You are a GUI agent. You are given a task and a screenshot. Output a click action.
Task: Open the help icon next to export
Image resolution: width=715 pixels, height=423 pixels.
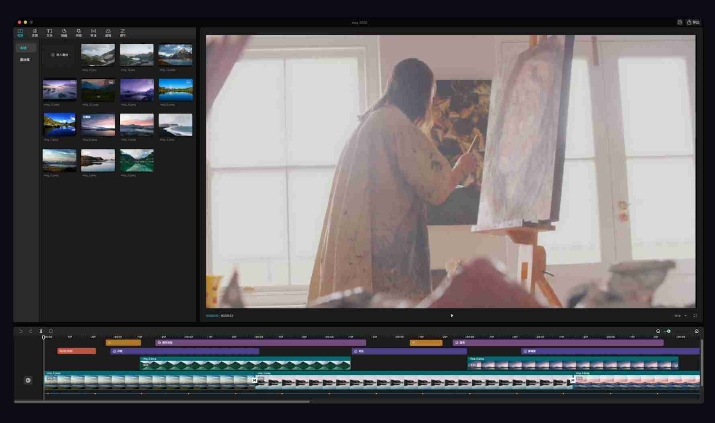point(680,22)
